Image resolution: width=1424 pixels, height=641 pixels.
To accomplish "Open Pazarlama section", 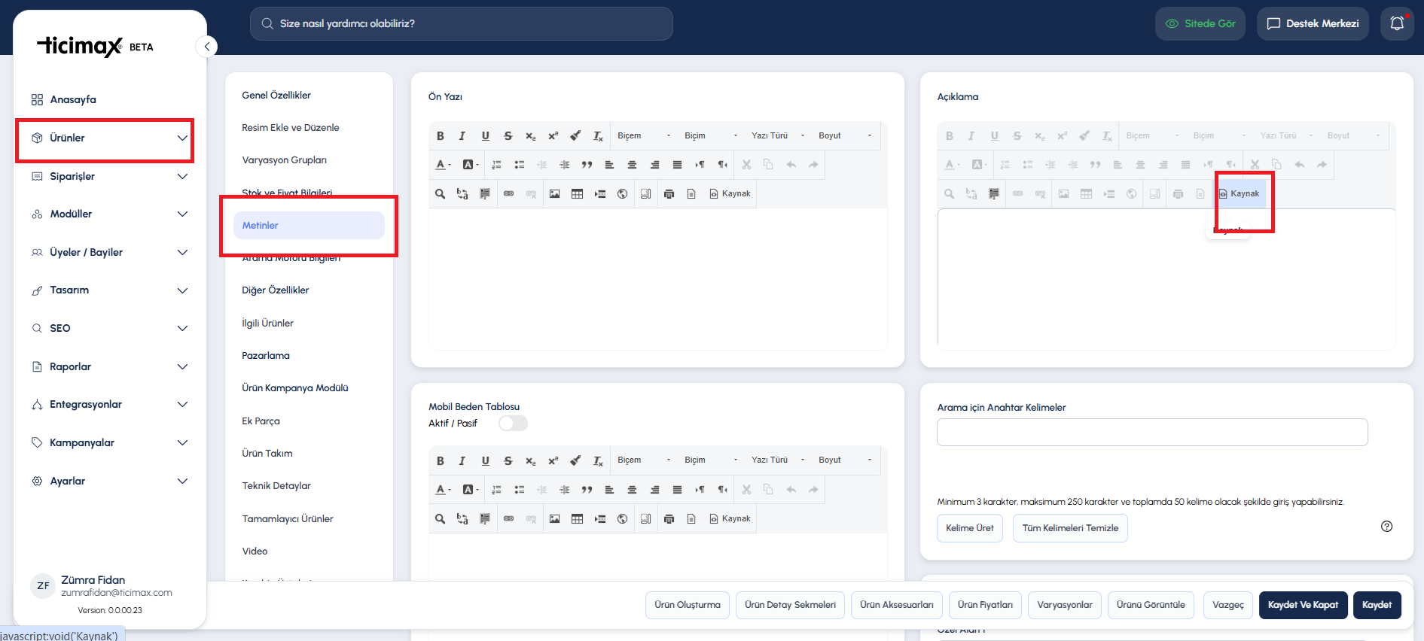I will [x=266, y=356].
